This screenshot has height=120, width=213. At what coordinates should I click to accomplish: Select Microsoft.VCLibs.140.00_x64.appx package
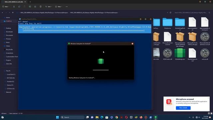coord(192,39)
